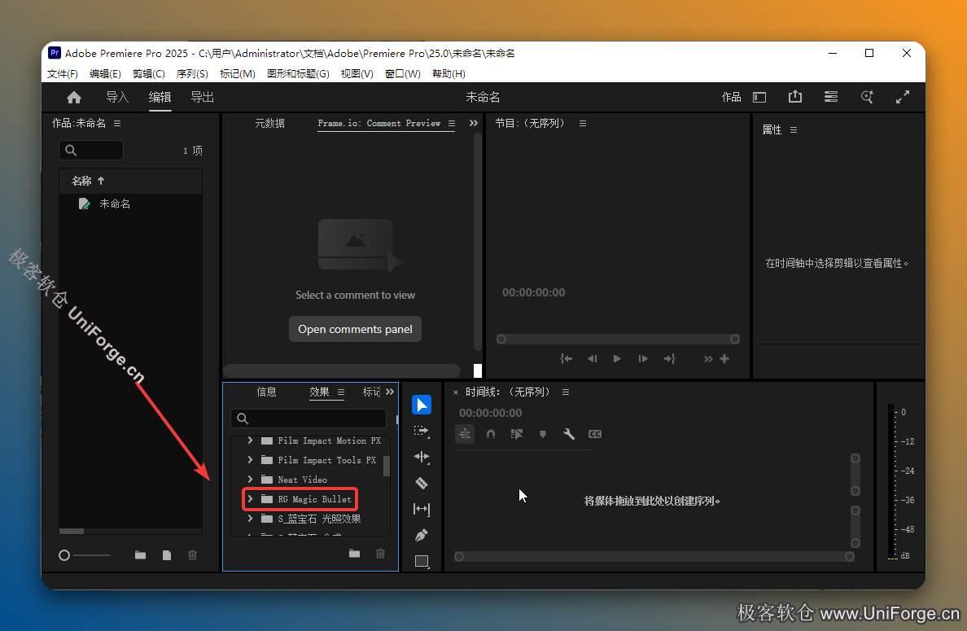Expand Film Impact Motion FX folder
Image resolution: width=967 pixels, height=631 pixels.
pos(250,440)
